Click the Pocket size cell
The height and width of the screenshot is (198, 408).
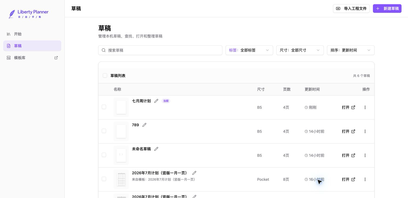pyautogui.click(x=263, y=179)
